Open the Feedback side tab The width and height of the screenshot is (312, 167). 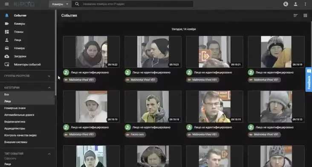pyautogui.click(x=309, y=79)
